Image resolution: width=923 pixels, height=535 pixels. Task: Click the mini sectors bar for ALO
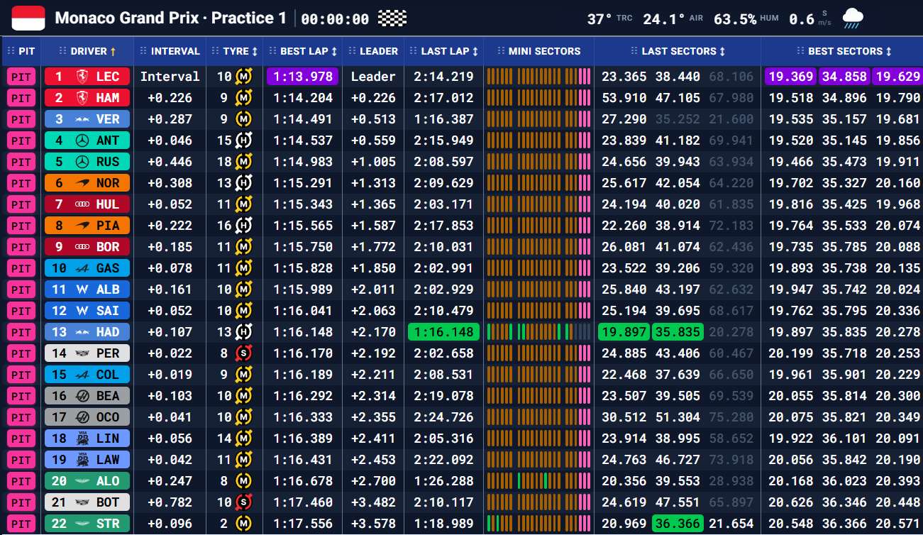538,481
